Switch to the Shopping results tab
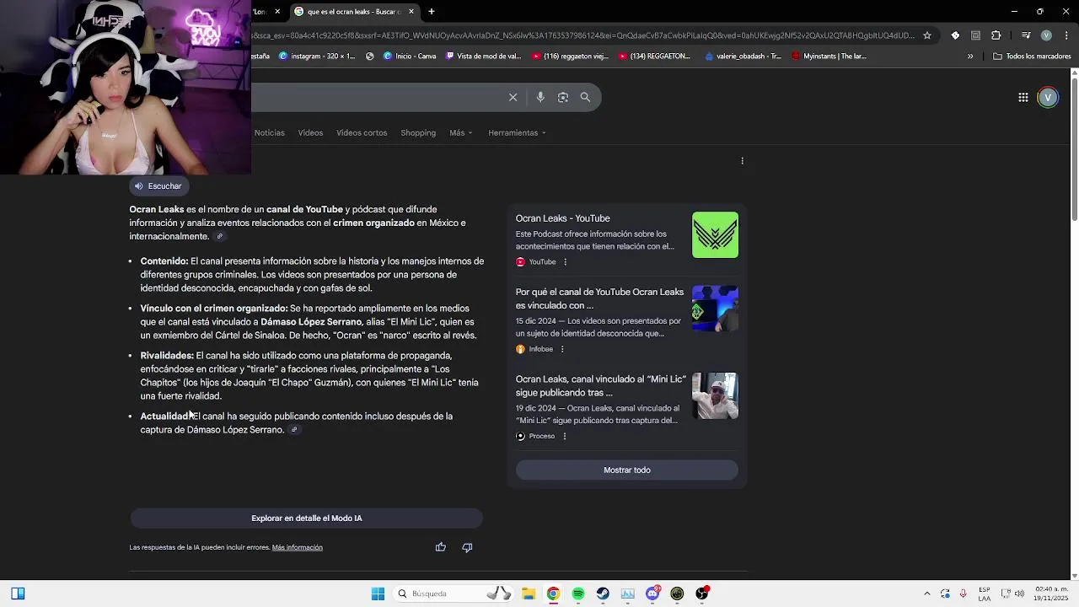 pos(418,133)
